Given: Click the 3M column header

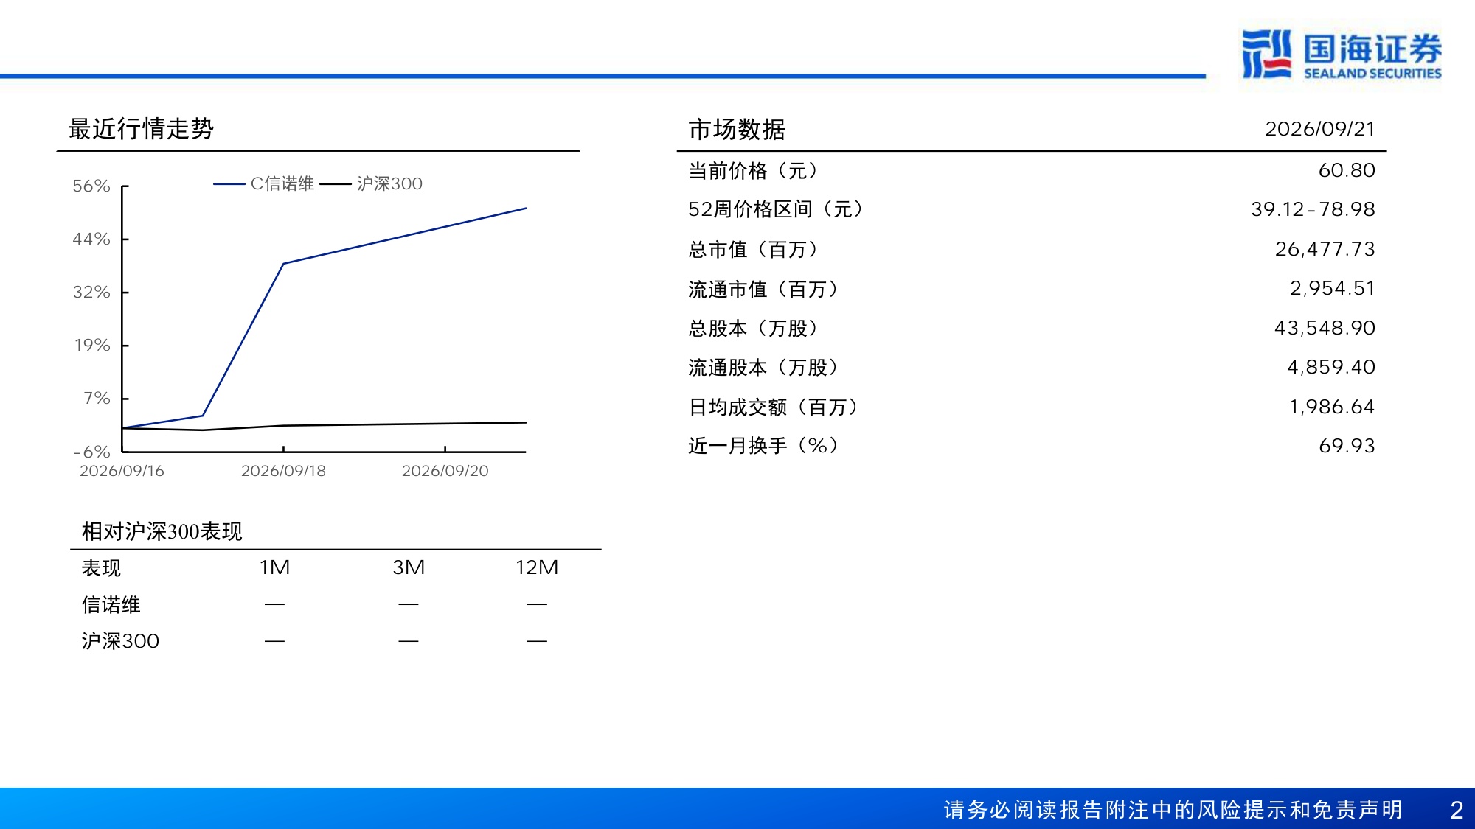Looking at the screenshot, I should (409, 567).
